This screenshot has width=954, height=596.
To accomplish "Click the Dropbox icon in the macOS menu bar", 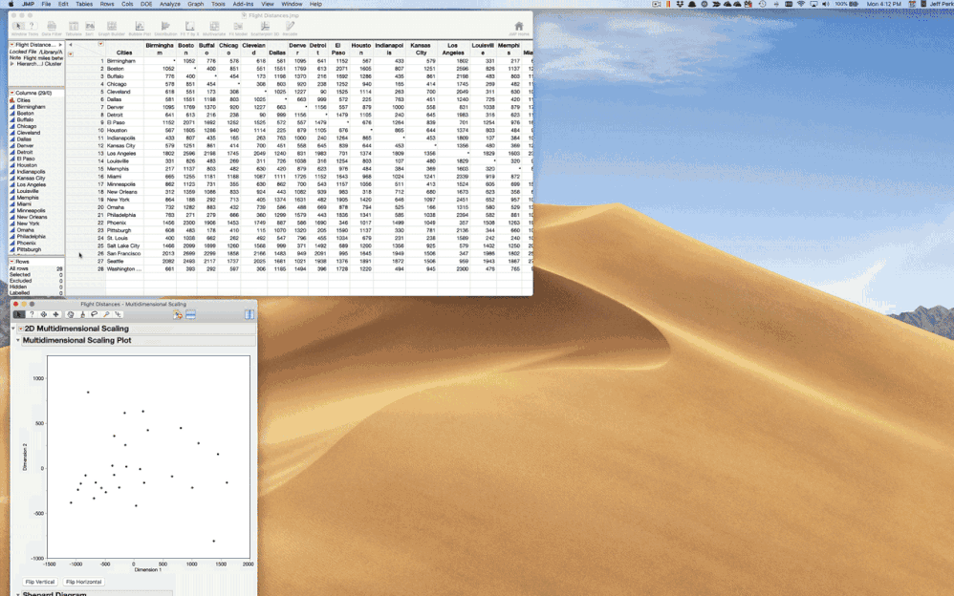I will pos(681,4).
